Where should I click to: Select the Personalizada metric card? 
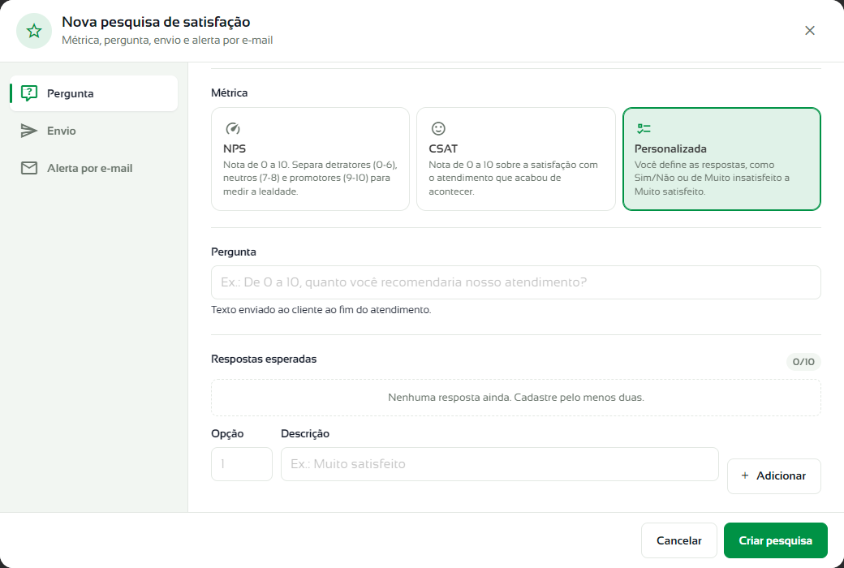click(x=721, y=159)
